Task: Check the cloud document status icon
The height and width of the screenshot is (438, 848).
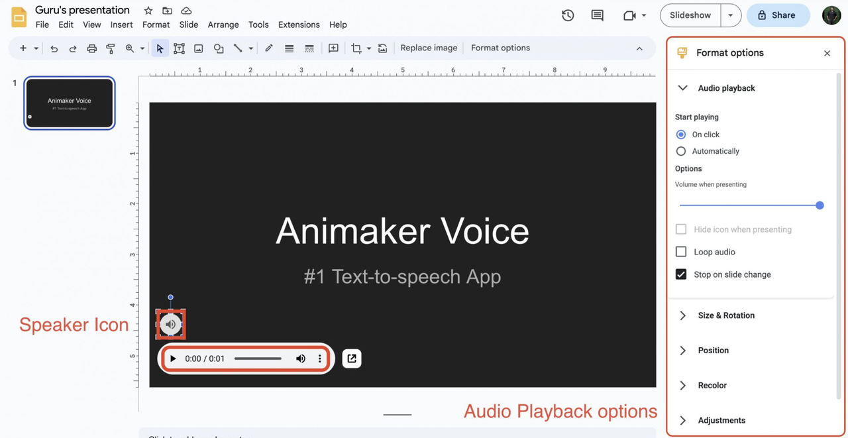Action: tap(186, 11)
